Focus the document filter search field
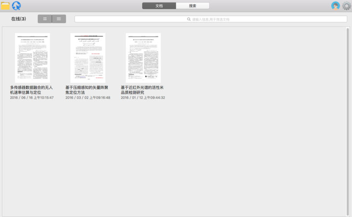Image resolution: width=352 pixels, height=217 pixels. (211, 19)
